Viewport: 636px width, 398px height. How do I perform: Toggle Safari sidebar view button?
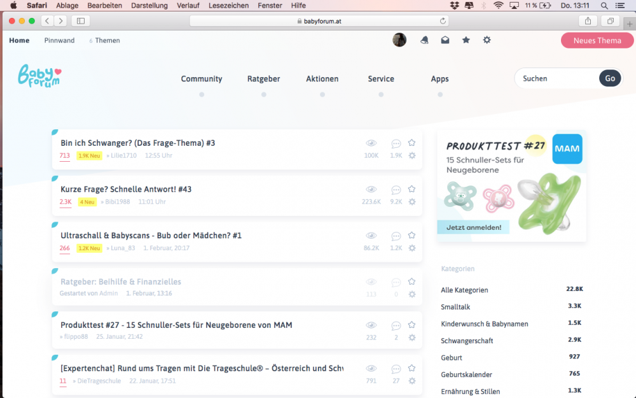tap(81, 21)
